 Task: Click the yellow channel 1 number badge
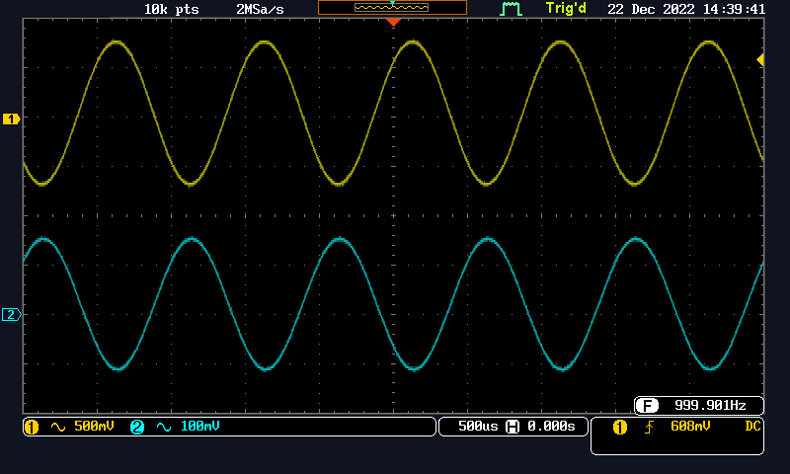point(32,428)
